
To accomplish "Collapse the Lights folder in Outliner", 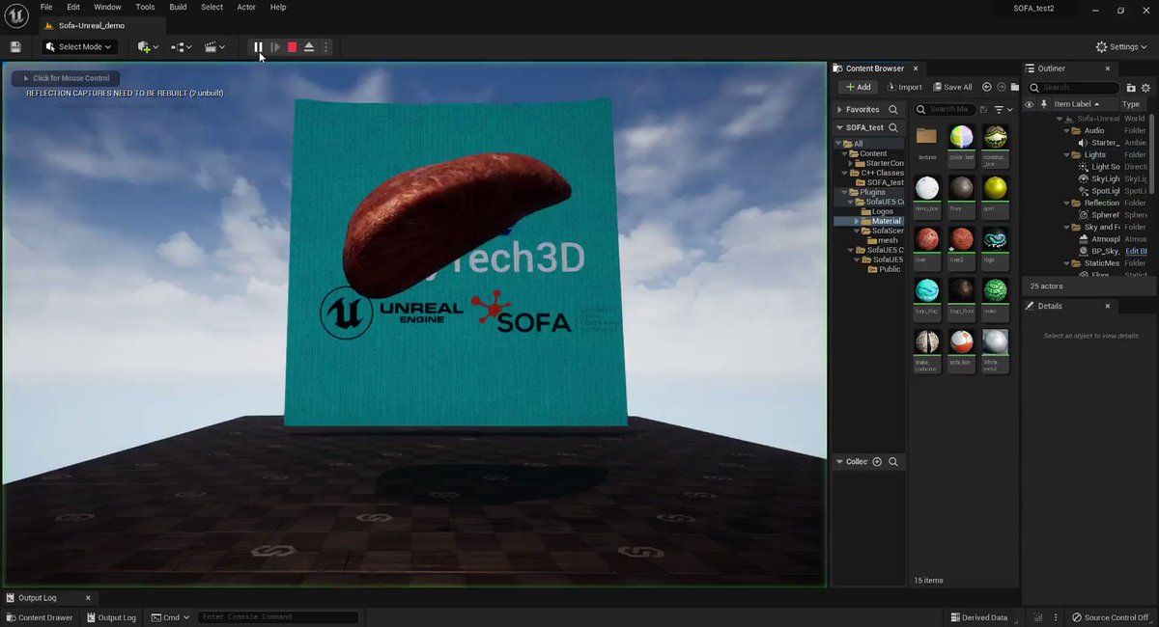I will 1066,154.
